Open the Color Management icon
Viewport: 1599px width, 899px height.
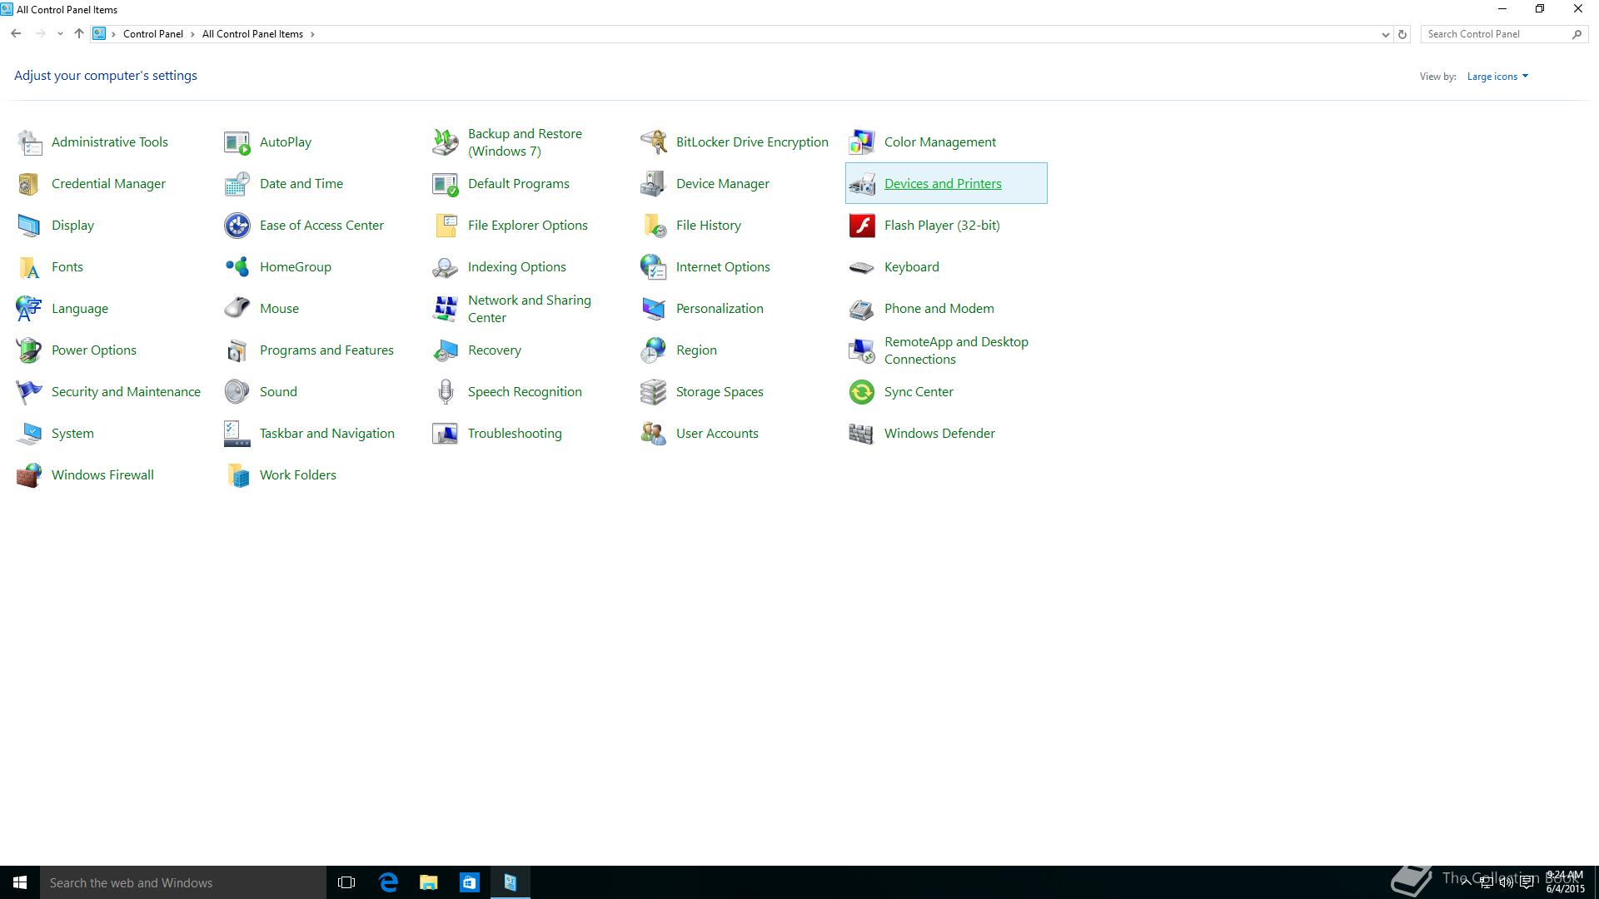[862, 142]
